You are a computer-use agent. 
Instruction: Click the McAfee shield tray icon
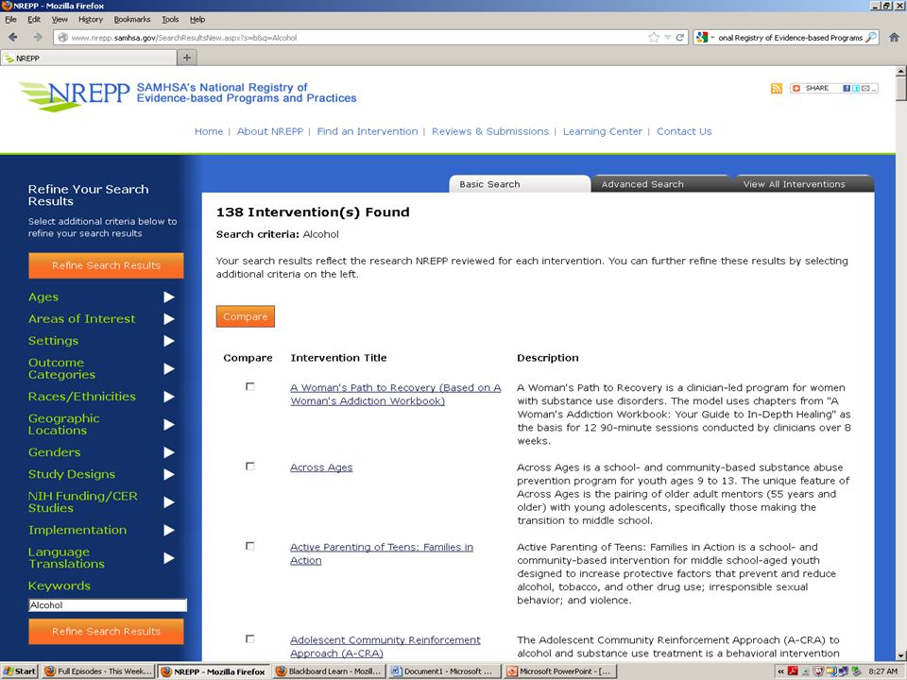(818, 671)
